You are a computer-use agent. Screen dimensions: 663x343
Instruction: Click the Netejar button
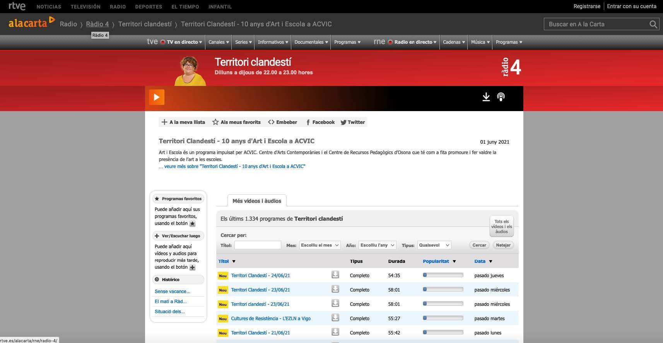pyautogui.click(x=503, y=245)
